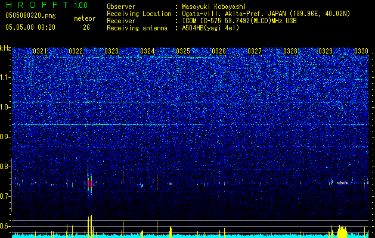Click the 'meteor' label
This screenshot has height=238, width=375.
85,18
